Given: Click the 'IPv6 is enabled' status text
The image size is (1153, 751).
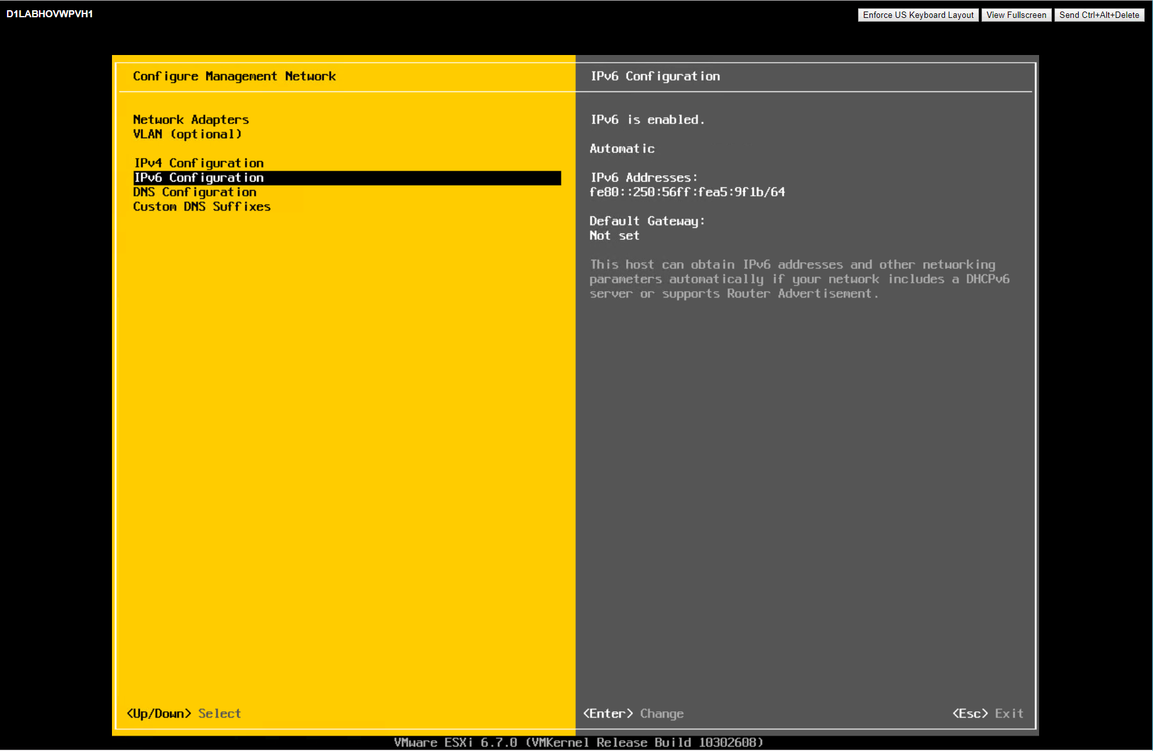Looking at the screenshot, I should pos(647,120).
